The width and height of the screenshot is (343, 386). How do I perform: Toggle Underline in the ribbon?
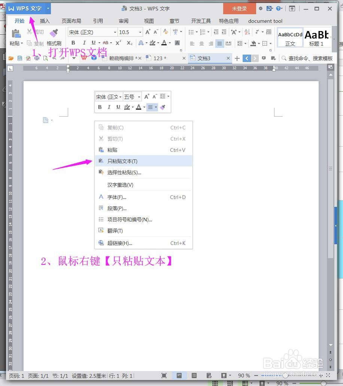click(93, 43)
